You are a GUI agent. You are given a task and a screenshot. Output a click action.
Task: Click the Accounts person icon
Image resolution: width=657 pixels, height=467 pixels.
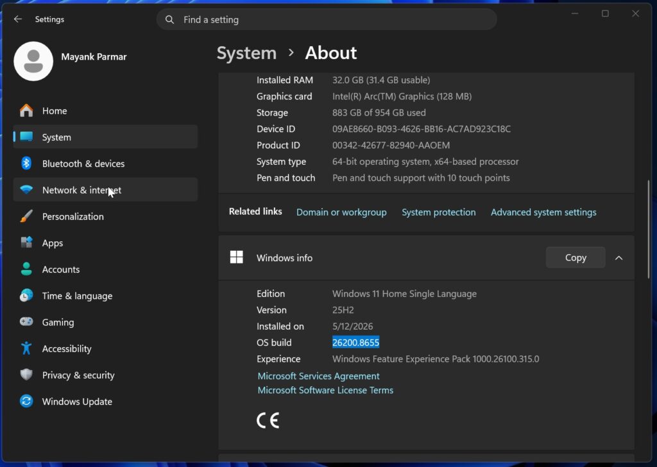tap(26, 269)
